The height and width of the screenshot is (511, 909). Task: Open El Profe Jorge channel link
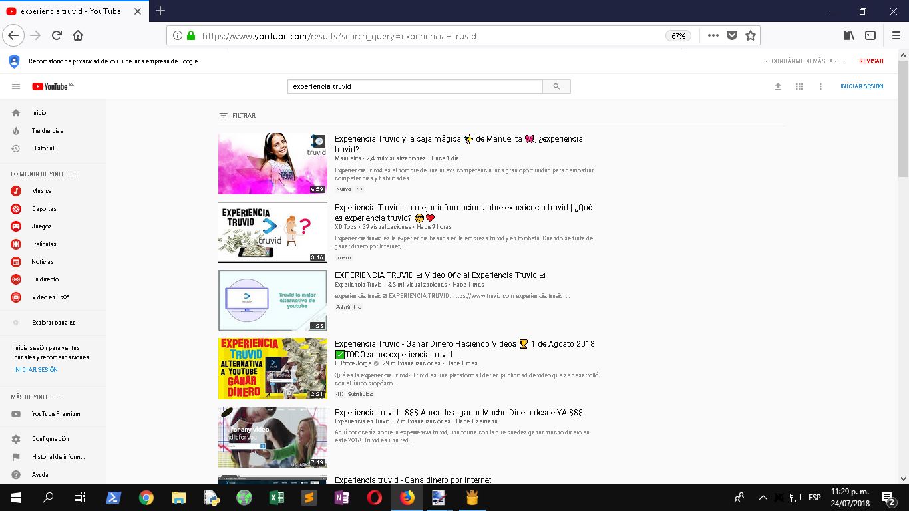(x=353, y=363)
